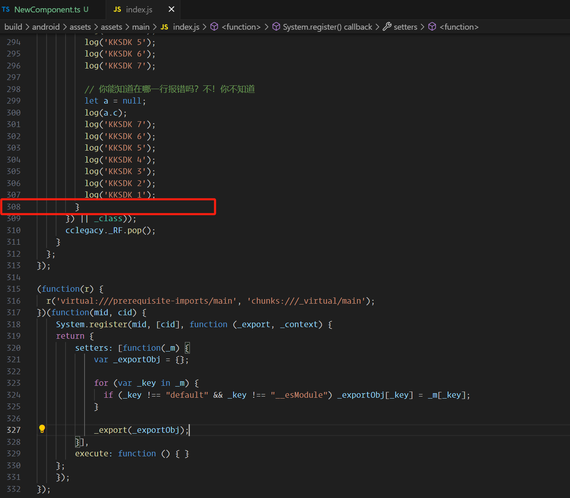This screenshot has width=570, height=498.
Task: Click line number 332
Action: tap(14, 489)
